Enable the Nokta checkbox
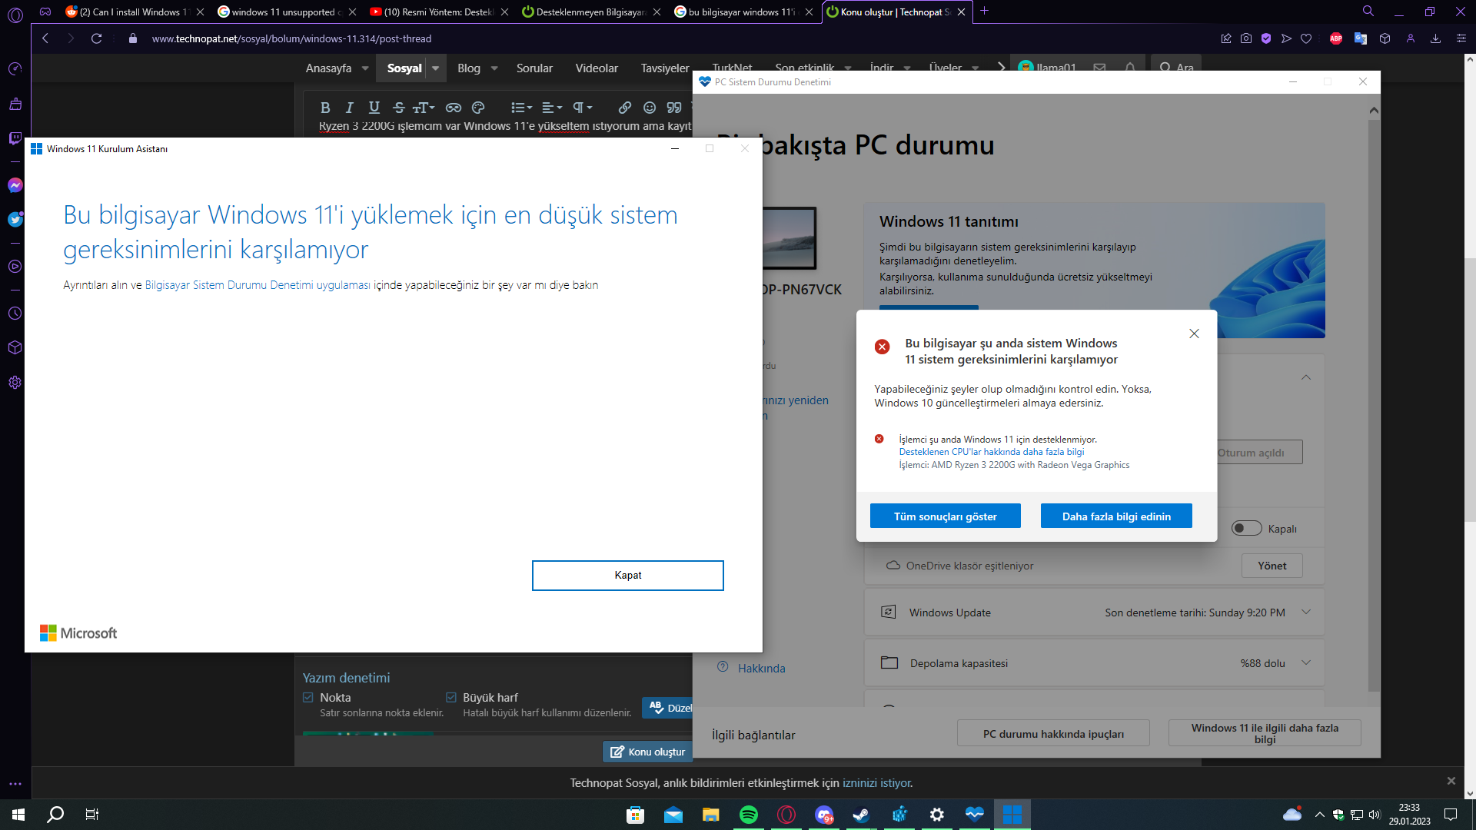 pos(308,698)
